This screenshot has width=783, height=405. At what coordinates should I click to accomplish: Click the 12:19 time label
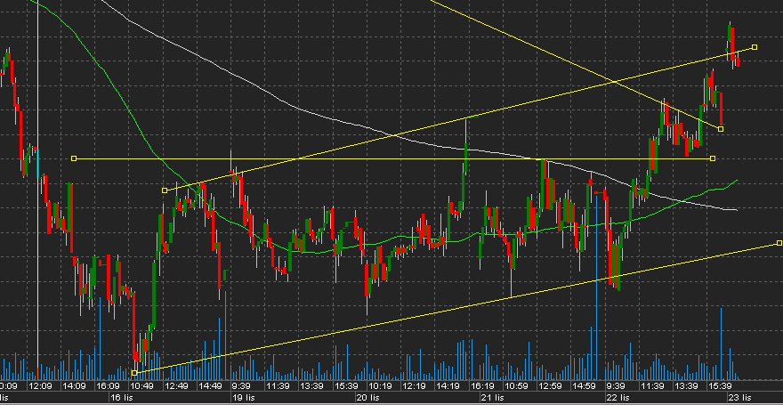414,386
